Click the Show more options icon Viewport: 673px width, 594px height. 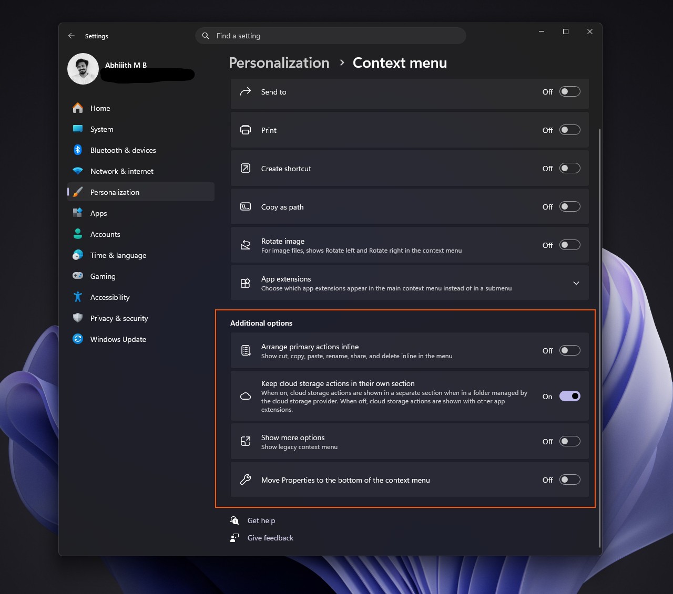click(x=246, y=441)
